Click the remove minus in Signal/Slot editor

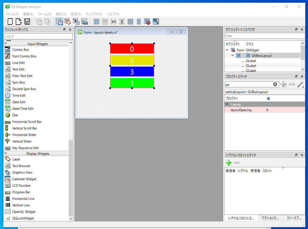(x=237, y=163)
